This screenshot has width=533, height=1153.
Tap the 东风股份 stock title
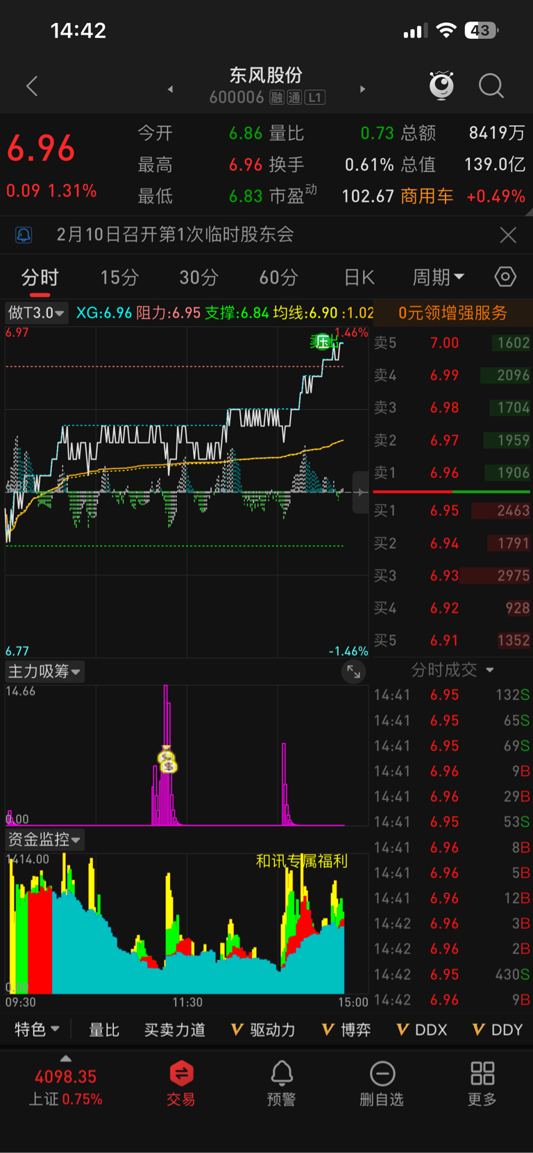266,75
